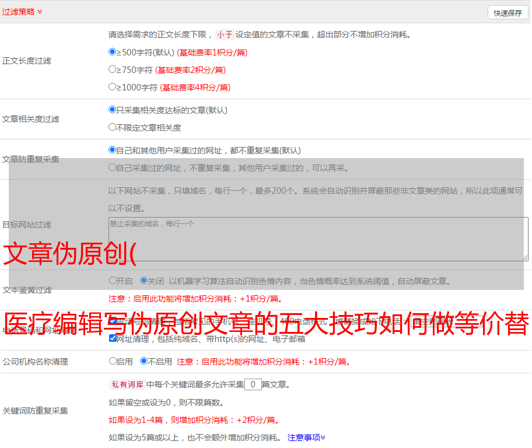Choose 只采集相关度达标的文章 radio option
Viewport: 532px width, 448px height.
(113, 110)
